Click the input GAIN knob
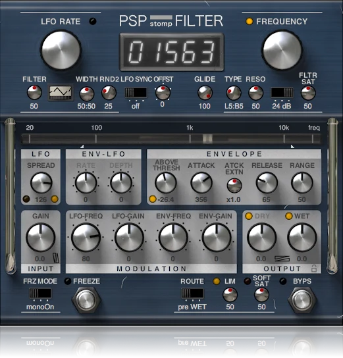This screenshot has width=343, height=358. point(41,238)
